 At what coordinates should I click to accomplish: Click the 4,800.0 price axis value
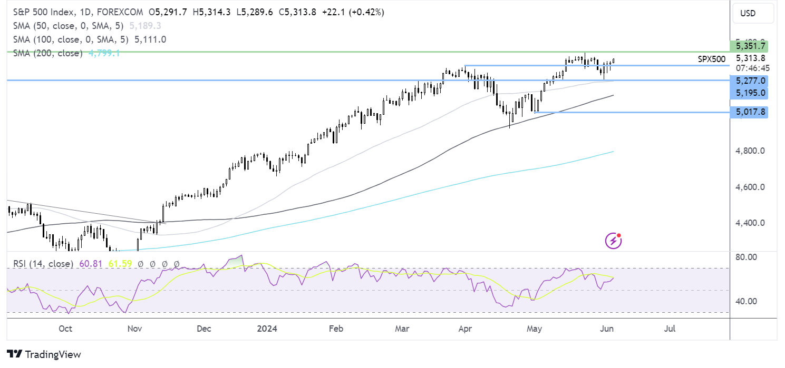coord(750,151)
